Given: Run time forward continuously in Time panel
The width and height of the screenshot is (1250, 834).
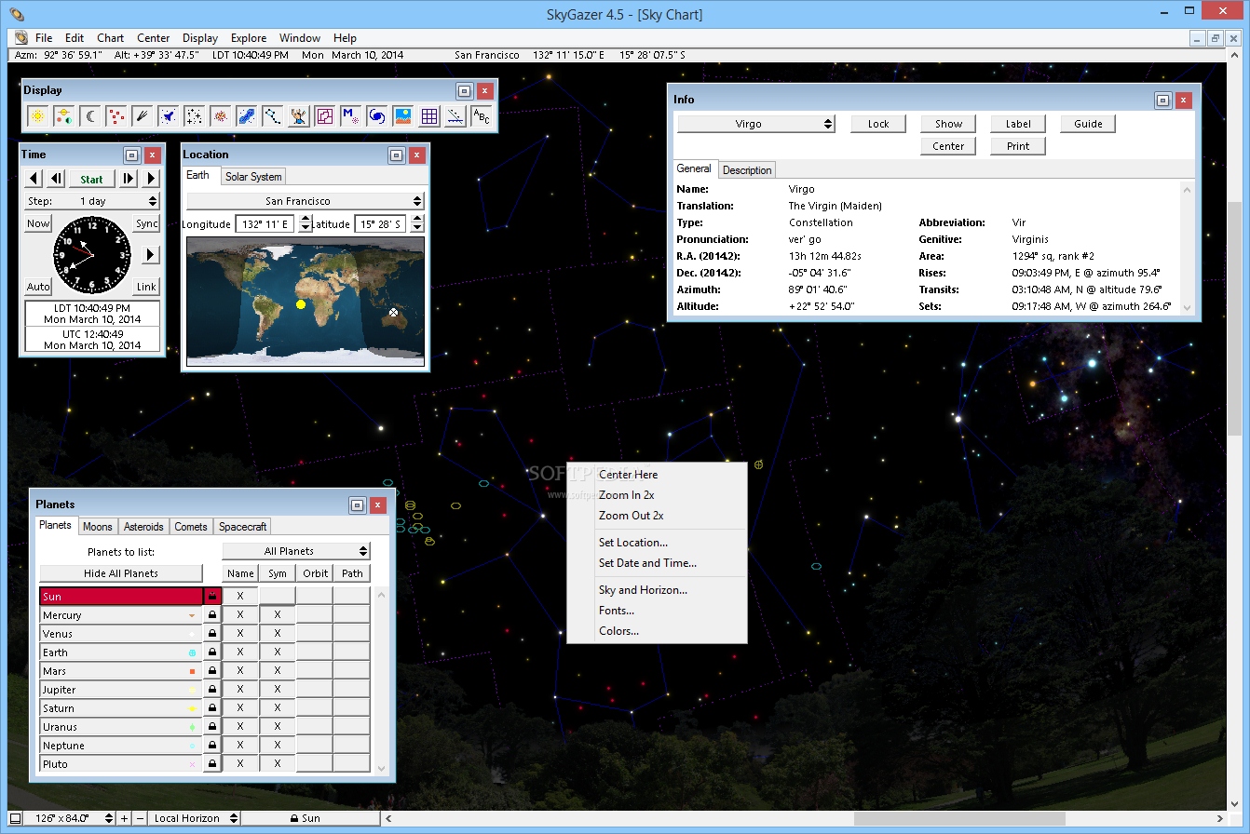Looking at the screenshot, I should click(x=151, y=179).
